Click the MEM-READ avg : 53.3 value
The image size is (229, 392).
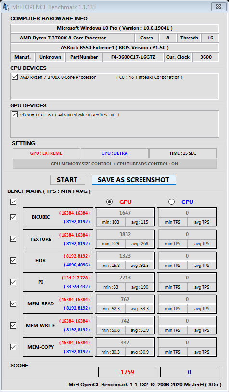pyautogui.click(x=140, y=308)
